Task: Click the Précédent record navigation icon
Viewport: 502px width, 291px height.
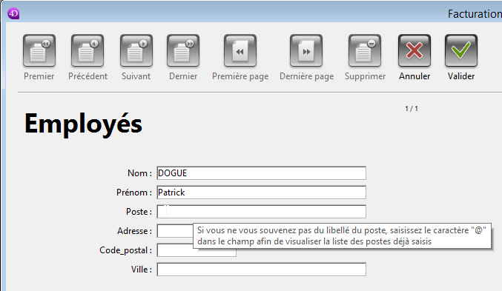Action: pos(87,51)
